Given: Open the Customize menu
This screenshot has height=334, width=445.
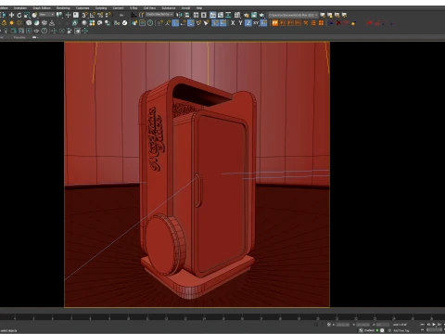Looking at the screenshot, I should (83, 7).
